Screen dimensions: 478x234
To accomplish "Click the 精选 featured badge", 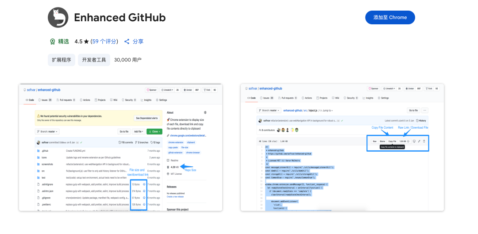I will pos(59,42).
